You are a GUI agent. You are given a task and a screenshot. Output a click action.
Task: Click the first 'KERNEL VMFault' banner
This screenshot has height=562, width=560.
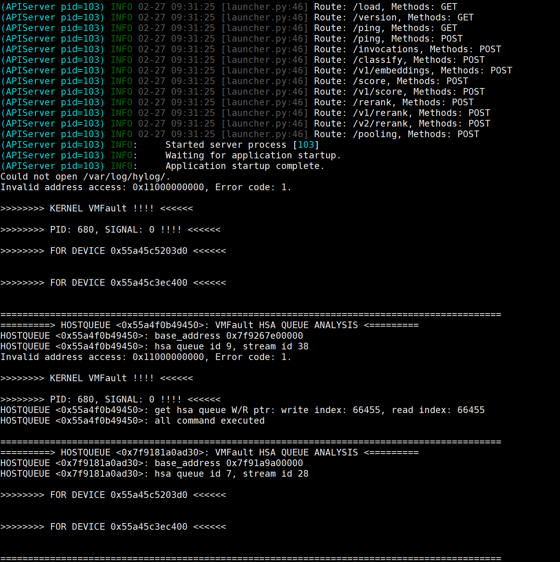point(97,209)
